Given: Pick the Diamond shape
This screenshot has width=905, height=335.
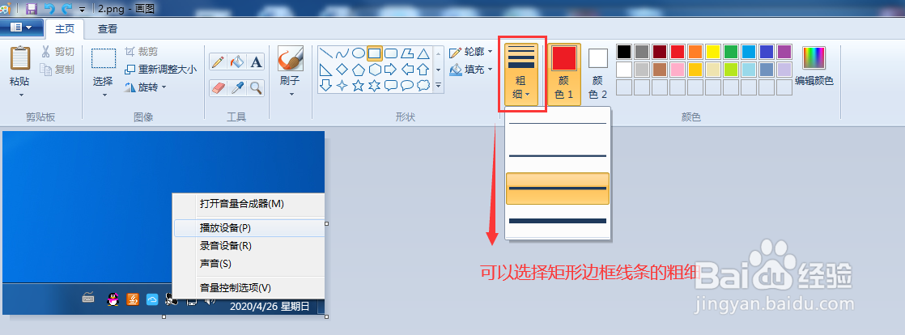Looking at the screenshot, I should pos(342,70).
